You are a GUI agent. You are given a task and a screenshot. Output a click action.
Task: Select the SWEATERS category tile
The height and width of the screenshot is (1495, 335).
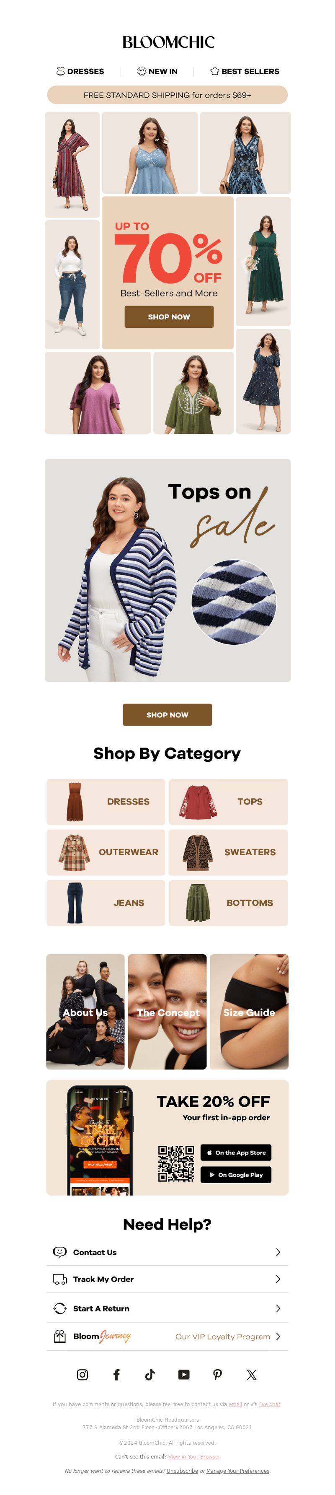[x=228, y=852]
